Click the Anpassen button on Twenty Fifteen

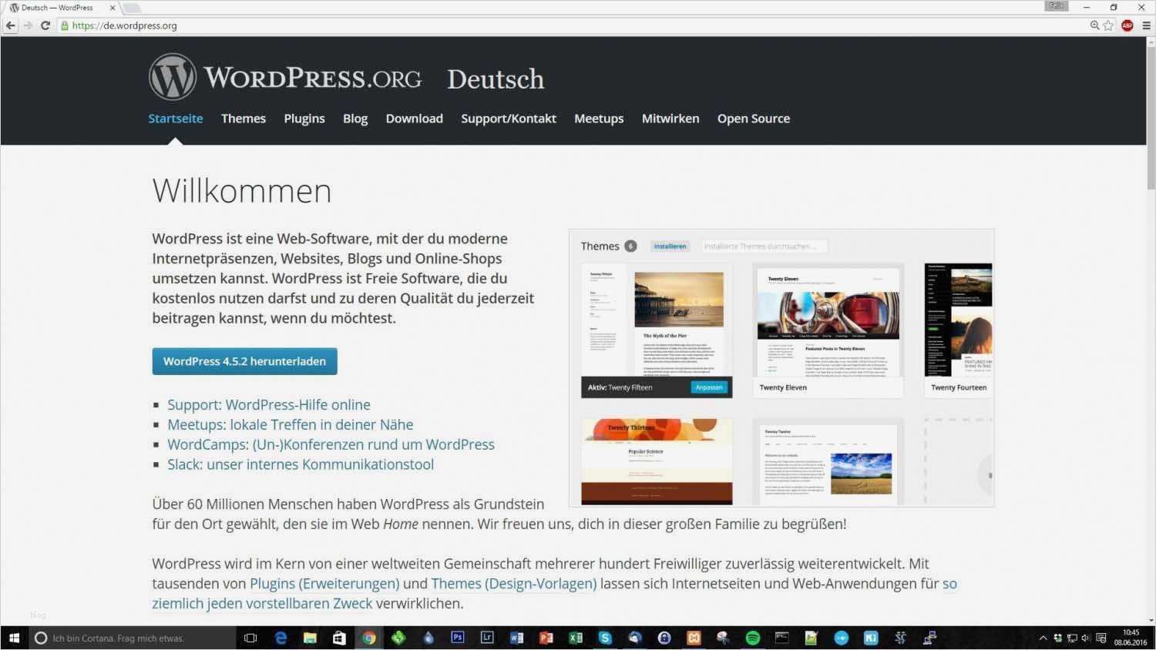pyautogui.click(x=709, y=387)
